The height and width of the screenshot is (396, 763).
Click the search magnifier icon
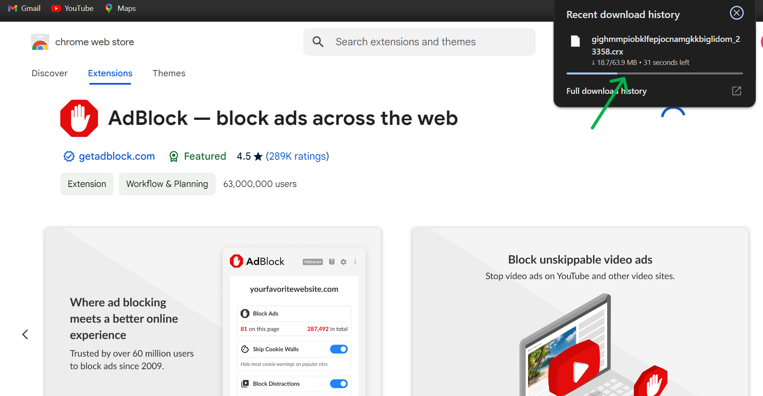tap(318, 41)
